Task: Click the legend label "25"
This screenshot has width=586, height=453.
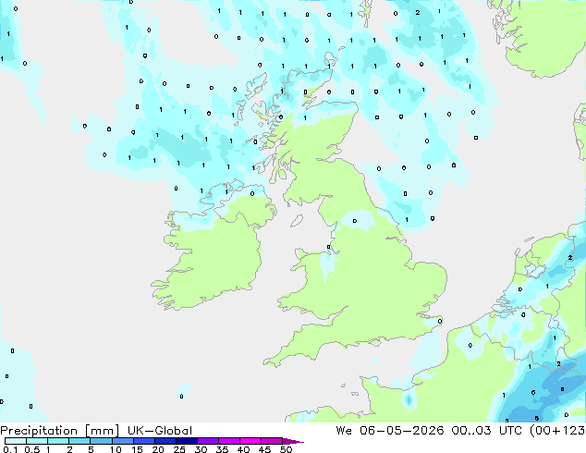Action: click(179, 449)
